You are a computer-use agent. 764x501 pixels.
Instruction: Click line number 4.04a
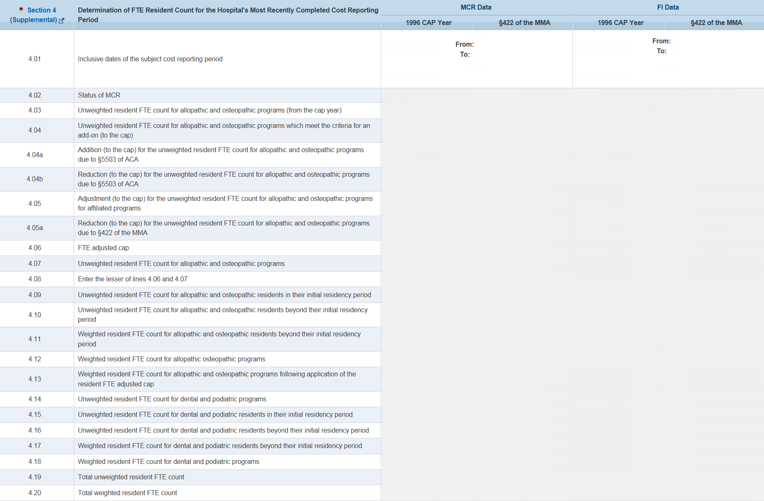[35, 155]
